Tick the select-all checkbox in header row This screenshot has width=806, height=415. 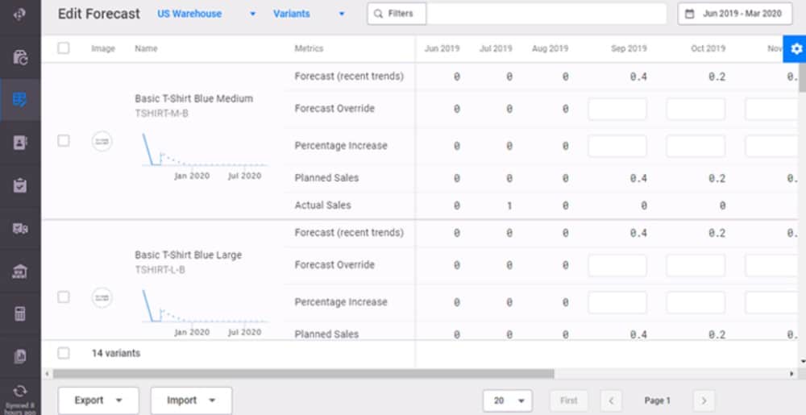(64, 48)
